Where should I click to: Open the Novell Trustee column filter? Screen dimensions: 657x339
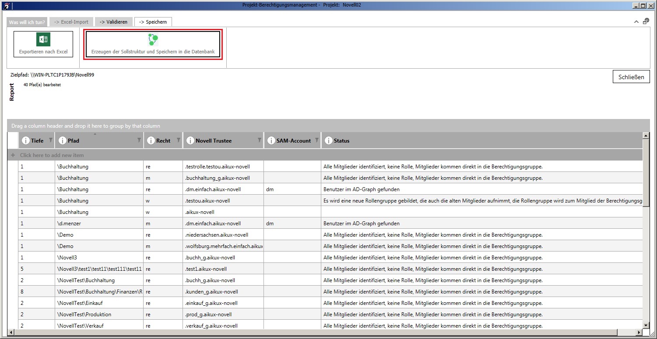[x=259, y=140]
